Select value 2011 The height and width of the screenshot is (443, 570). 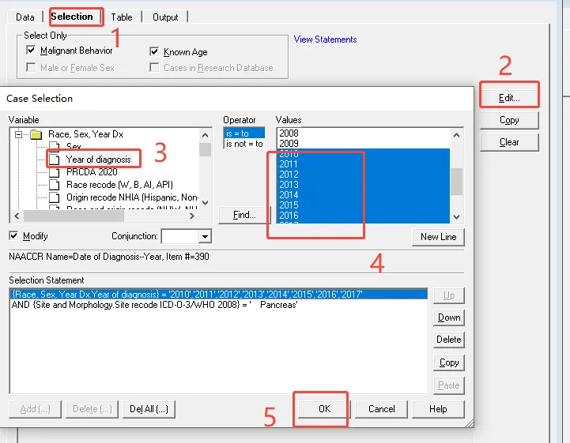363,164
